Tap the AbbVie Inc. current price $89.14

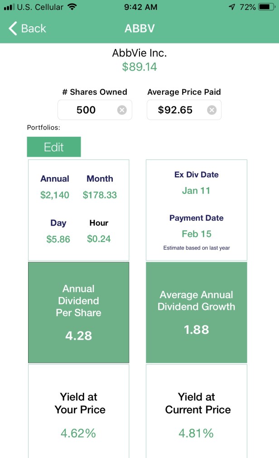pos(139,67)
